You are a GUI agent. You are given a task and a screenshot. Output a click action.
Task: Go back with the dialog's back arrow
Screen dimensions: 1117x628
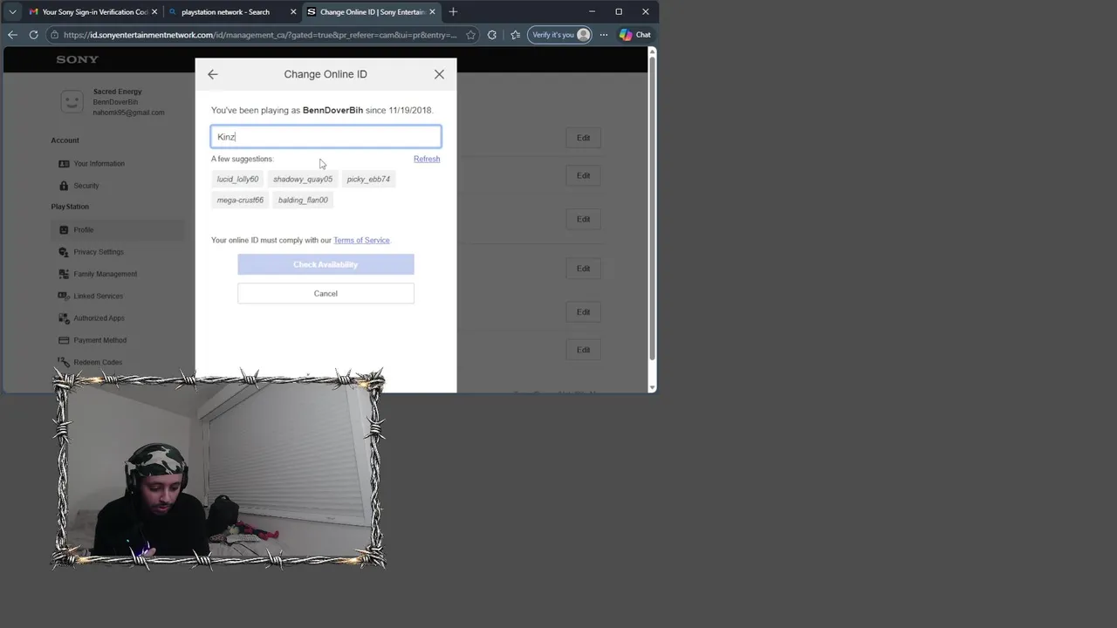click(213, 74)
